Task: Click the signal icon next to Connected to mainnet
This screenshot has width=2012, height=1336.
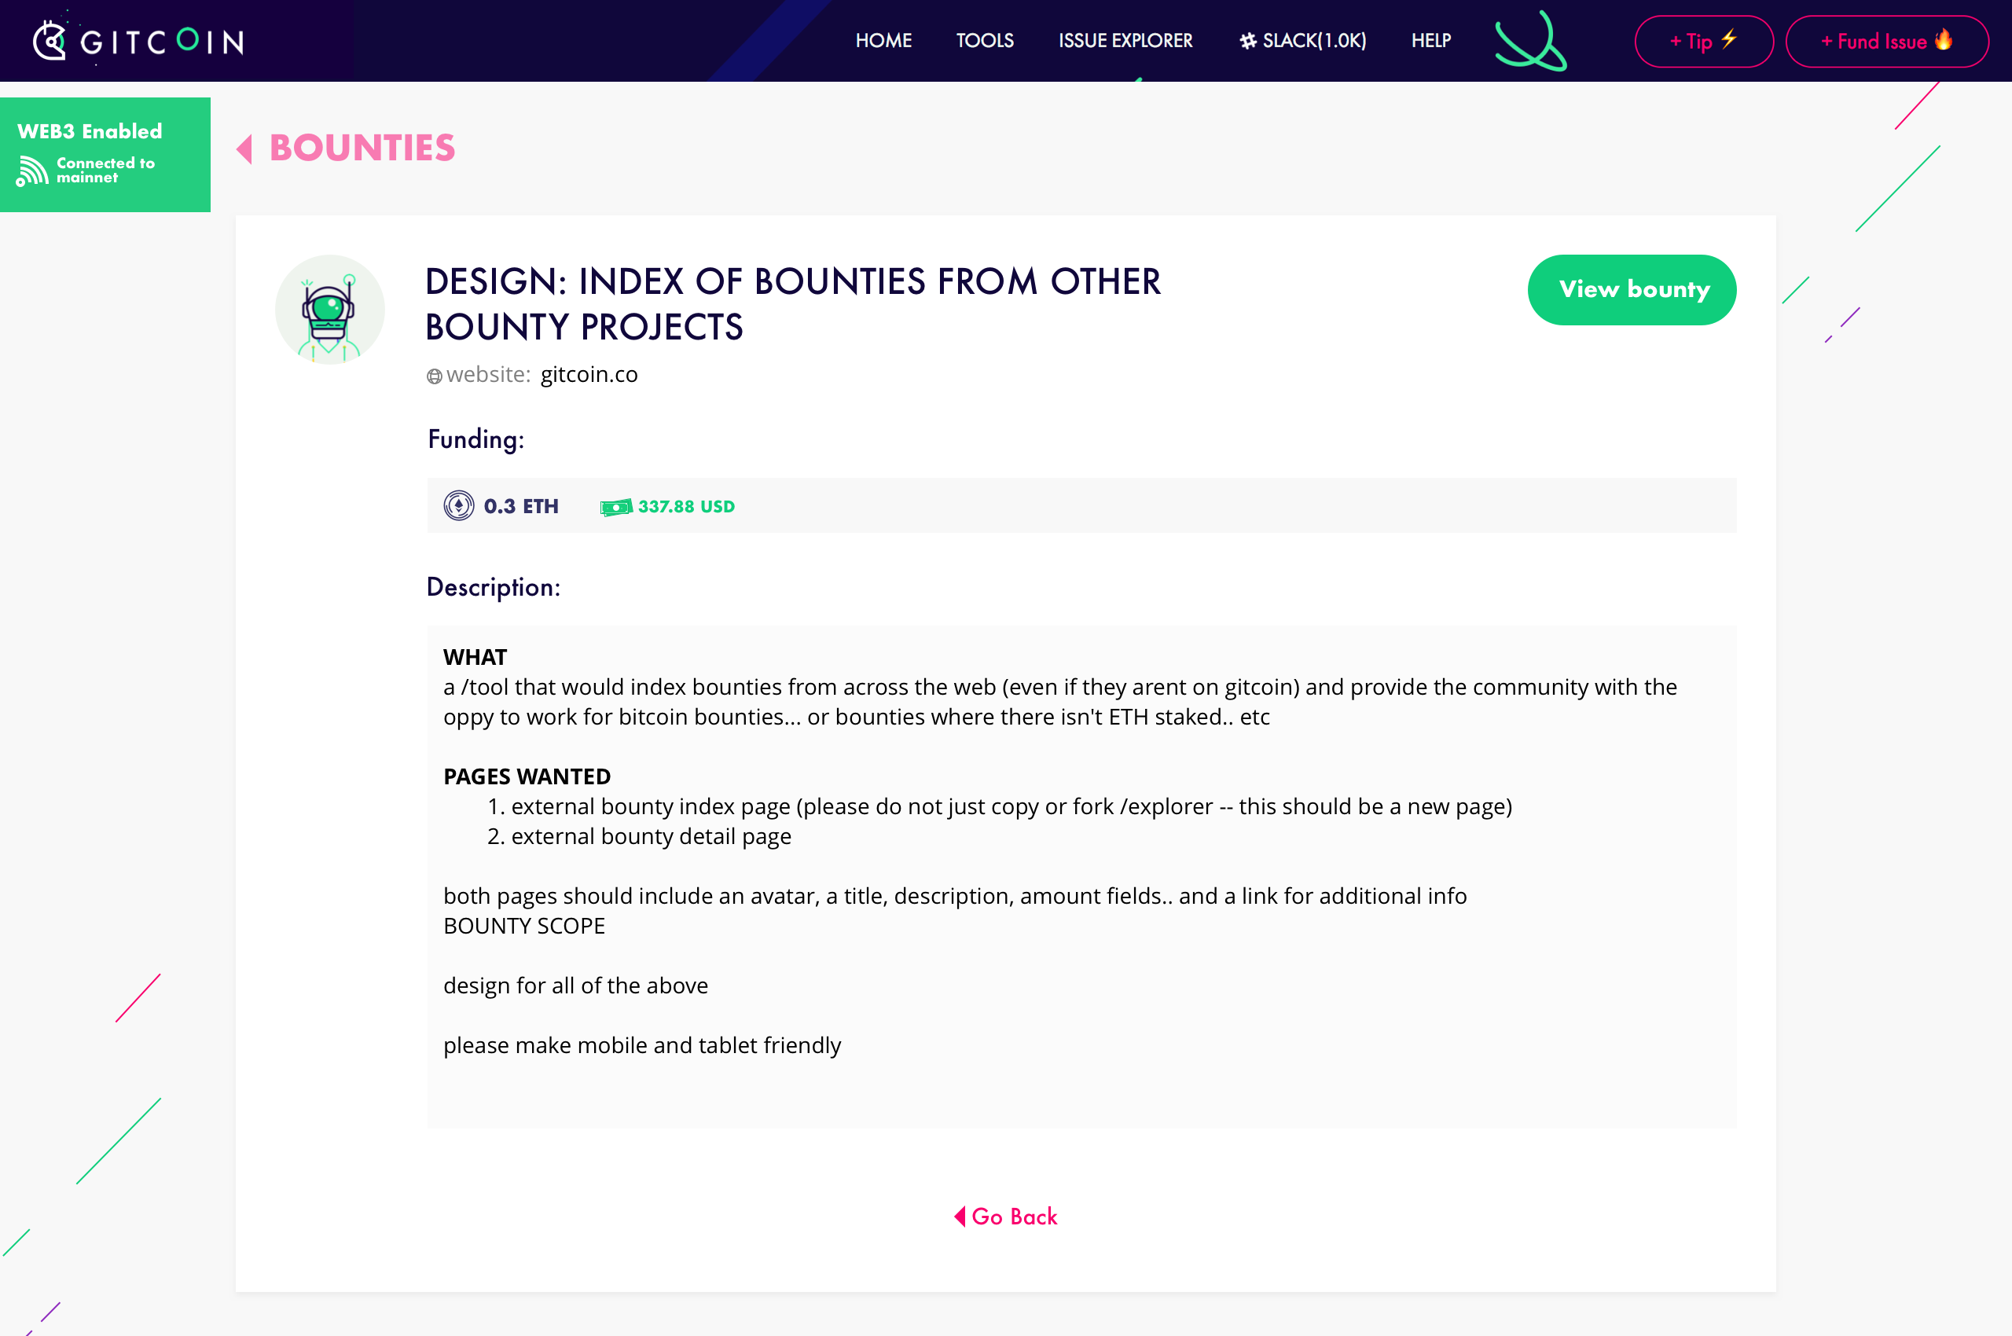Action: click(32, 169)
